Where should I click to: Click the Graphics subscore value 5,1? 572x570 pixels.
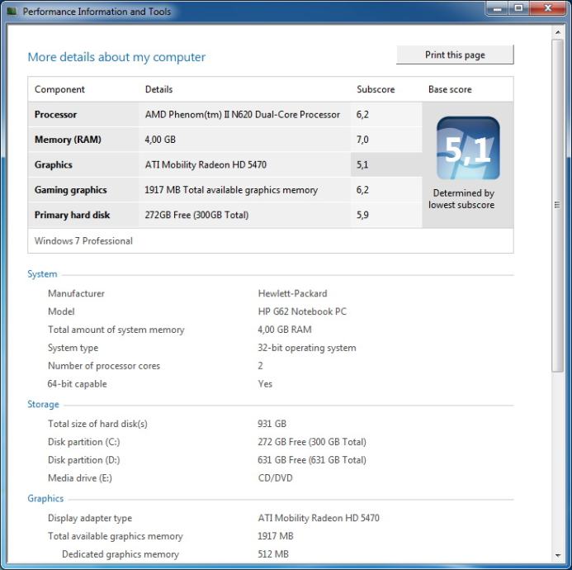(x=363, y=164)
